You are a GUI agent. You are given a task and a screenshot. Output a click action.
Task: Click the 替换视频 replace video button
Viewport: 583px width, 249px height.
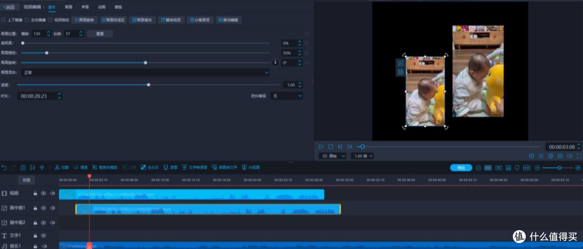click(x=171, y=20)
